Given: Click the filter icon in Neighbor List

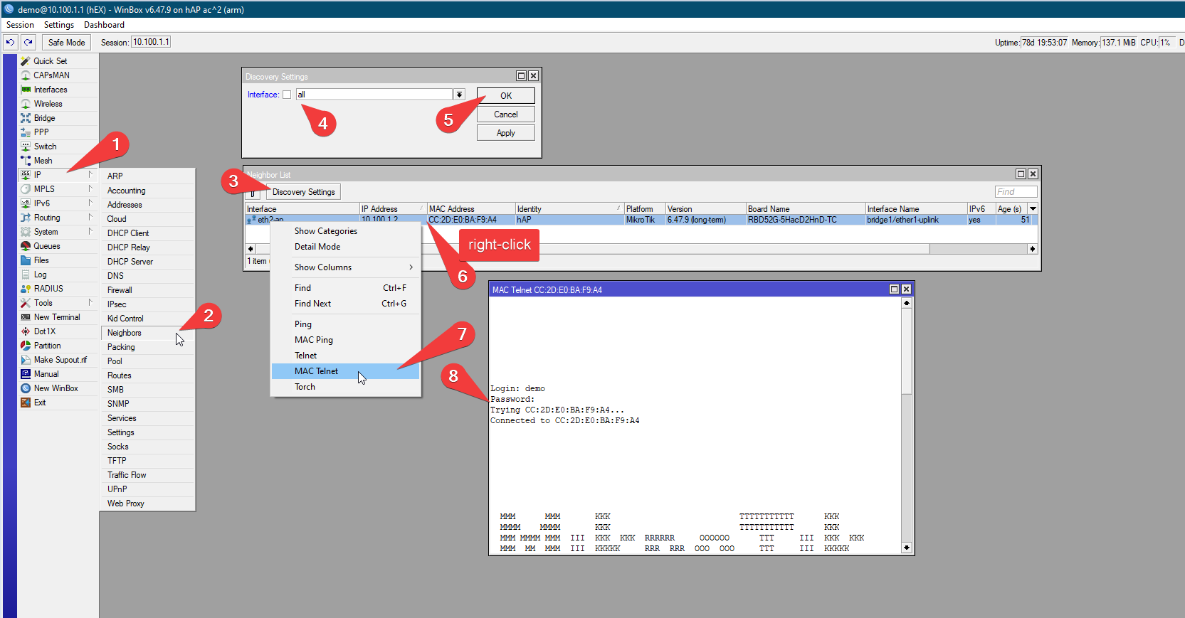Looking at the screenshot, I should click(253, 192).
